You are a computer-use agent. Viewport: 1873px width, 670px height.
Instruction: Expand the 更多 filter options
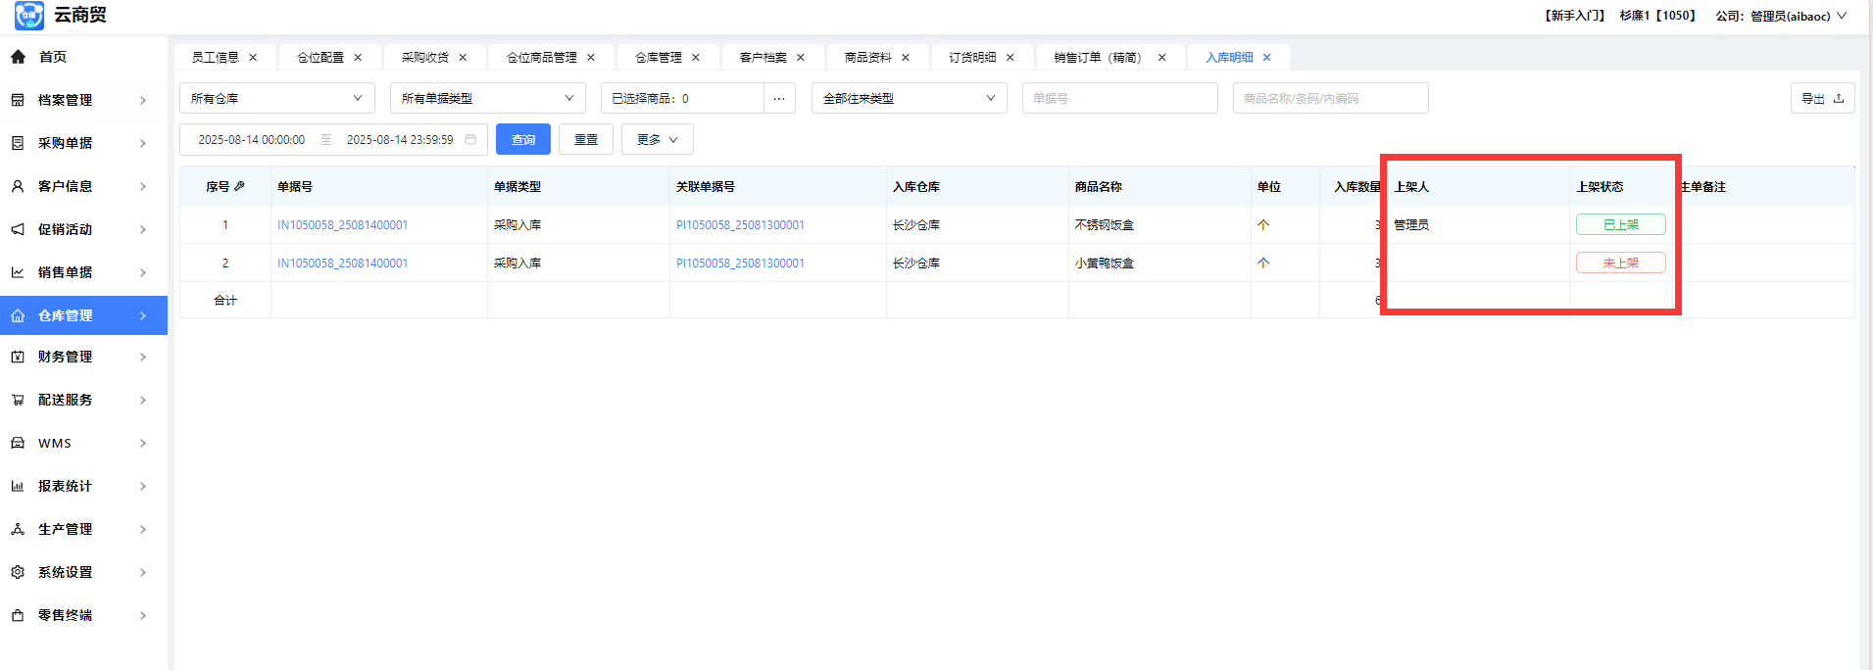(657, 140)
